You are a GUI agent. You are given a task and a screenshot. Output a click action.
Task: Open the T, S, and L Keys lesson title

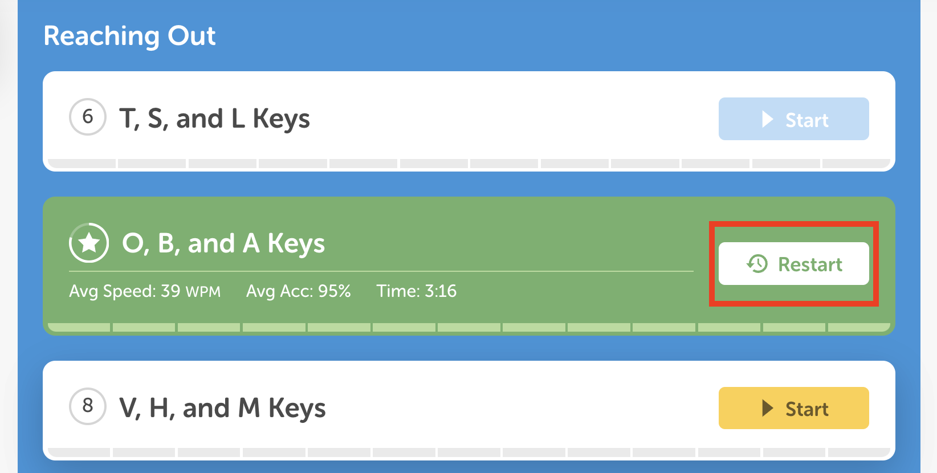tap(214, 119)
